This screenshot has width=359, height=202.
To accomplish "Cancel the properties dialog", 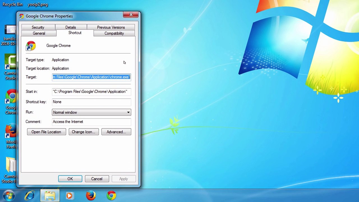I will coord(97,179).
